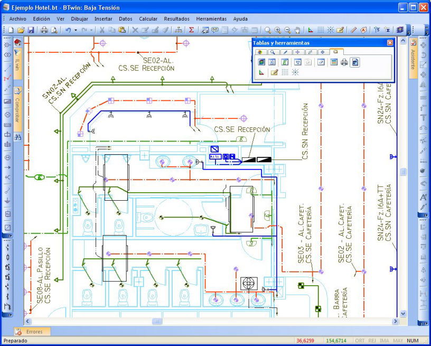Toggle the snap star icon in Tablas y herramientas
Screen dimensions: 431x346
pos(295,72)
